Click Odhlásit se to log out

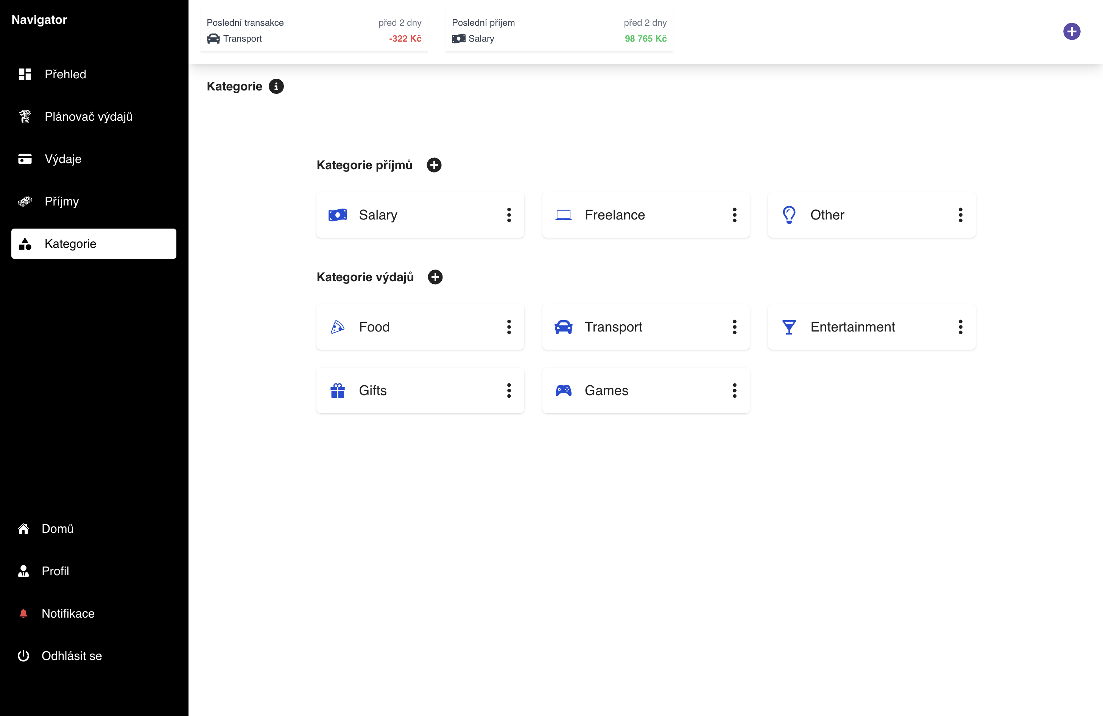pyautogui.click(x=72, y=656)
